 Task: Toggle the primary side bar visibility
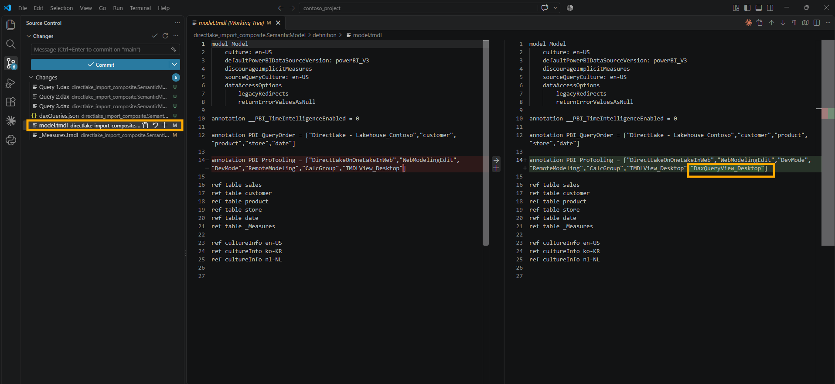(747, 8)
